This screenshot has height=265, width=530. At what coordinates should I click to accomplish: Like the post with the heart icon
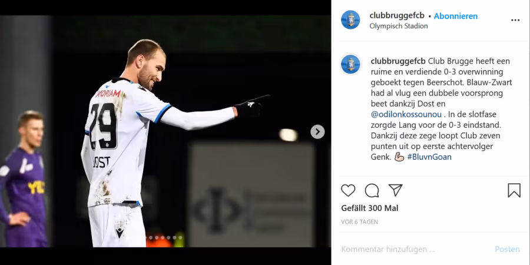(x=348, y=191)
